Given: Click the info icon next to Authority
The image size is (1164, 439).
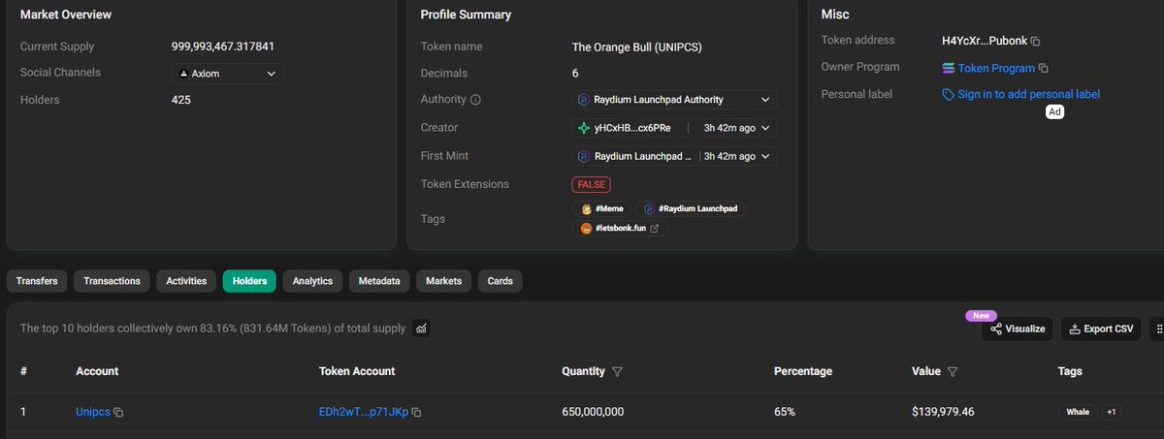Looking at the screenshot, I should tap(475, 100).
